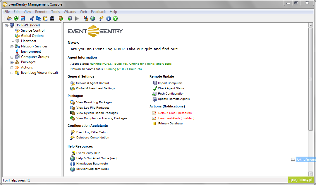Click the Cut scissors icon
Viewport: 316px width, 185px height.
pos(32,18)
